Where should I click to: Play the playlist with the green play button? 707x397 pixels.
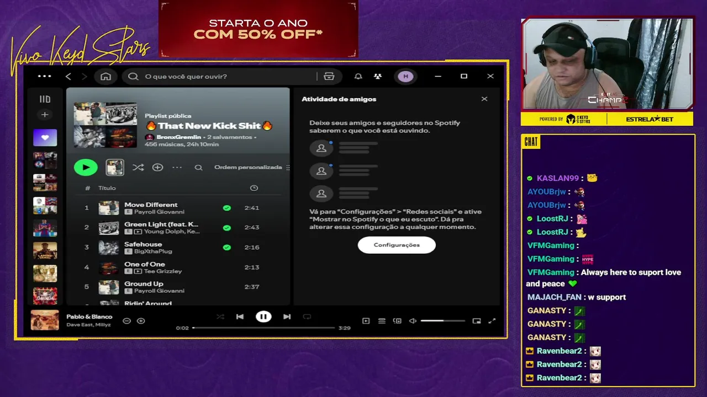(86, 167)
